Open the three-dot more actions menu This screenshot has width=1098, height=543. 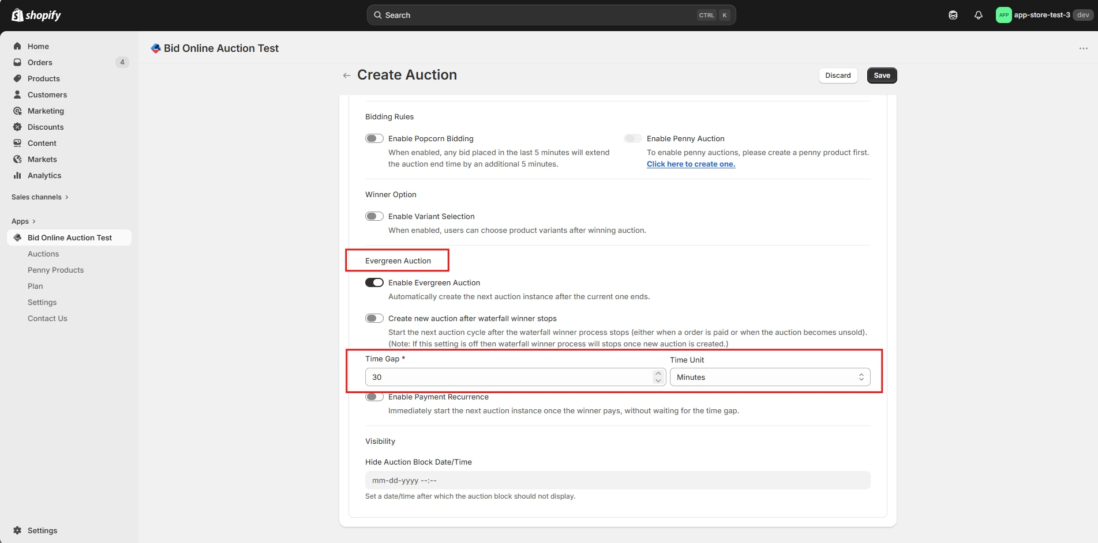click(x=1083, y=48)
